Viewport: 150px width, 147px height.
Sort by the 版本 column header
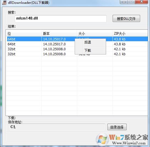point(59,34)
